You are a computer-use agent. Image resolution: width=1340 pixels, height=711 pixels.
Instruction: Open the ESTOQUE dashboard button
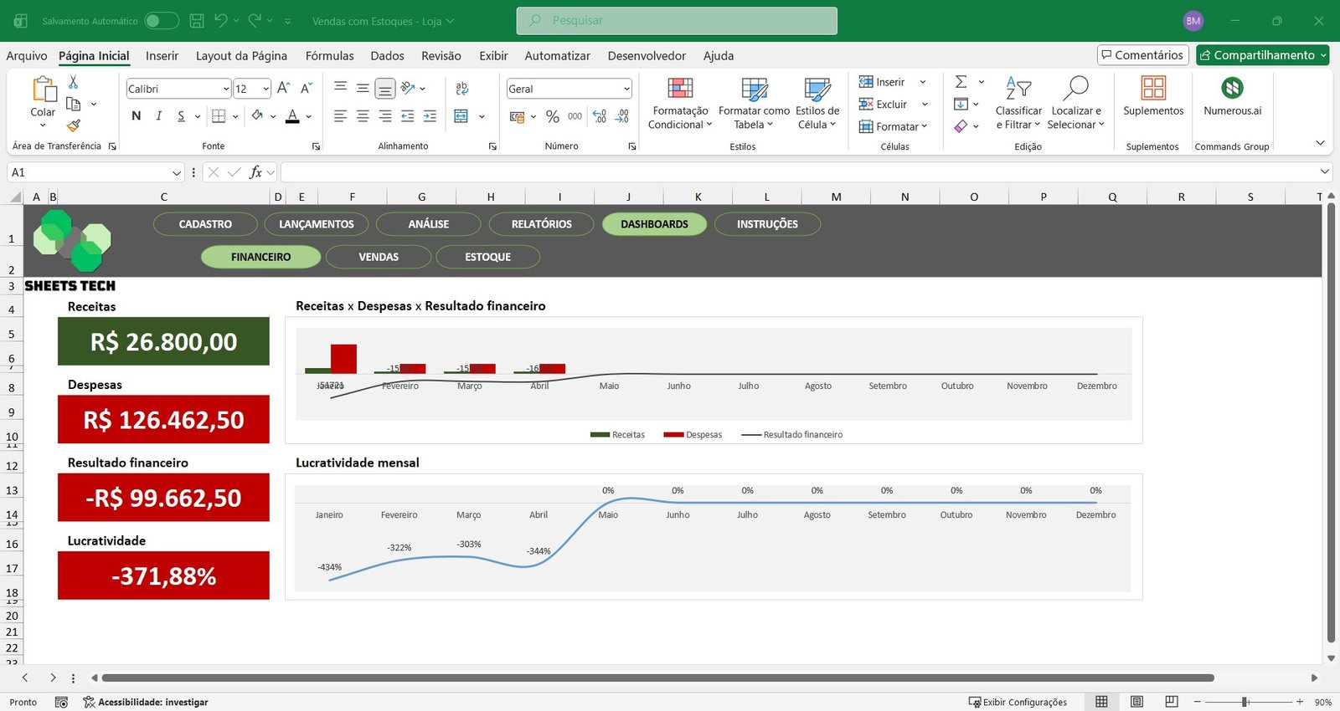[x=487, y=257]
